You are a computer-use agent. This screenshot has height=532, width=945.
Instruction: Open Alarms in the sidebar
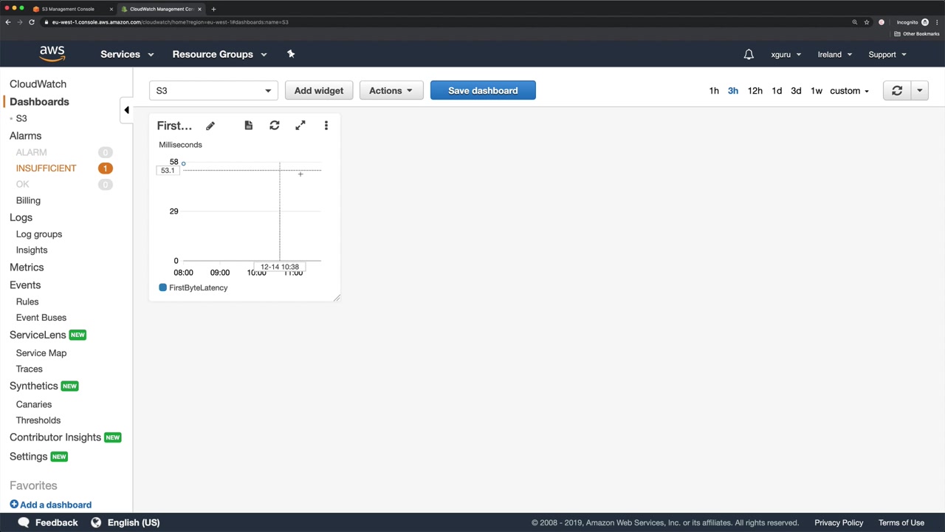pyautogui.click(x=25, y=136)
